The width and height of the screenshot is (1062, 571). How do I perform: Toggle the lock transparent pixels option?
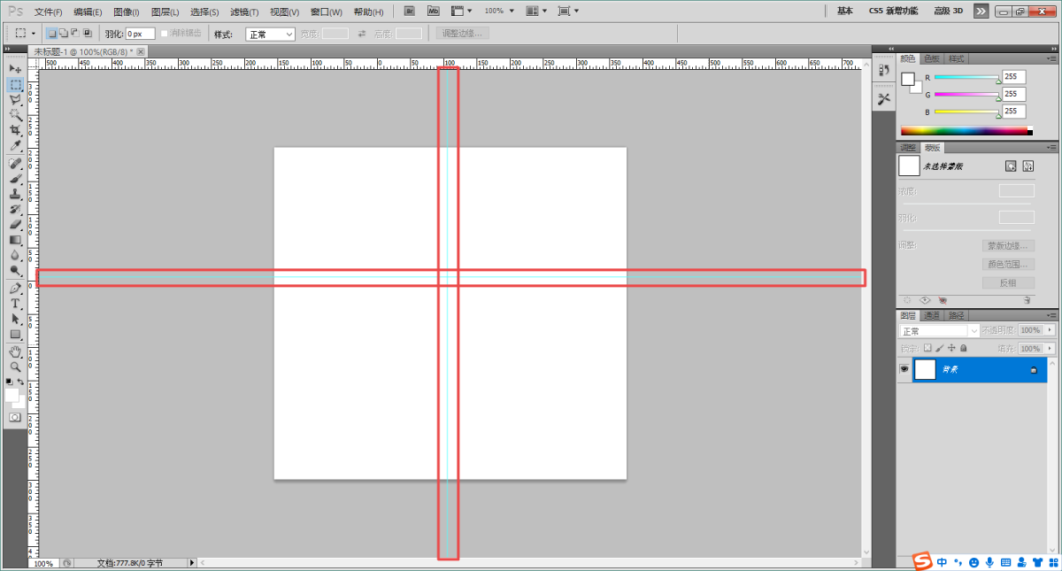click(x=927, y=349)
